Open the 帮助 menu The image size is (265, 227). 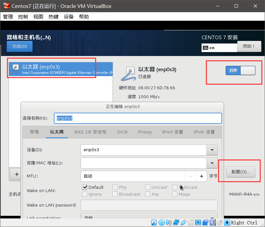pos(84,16)
